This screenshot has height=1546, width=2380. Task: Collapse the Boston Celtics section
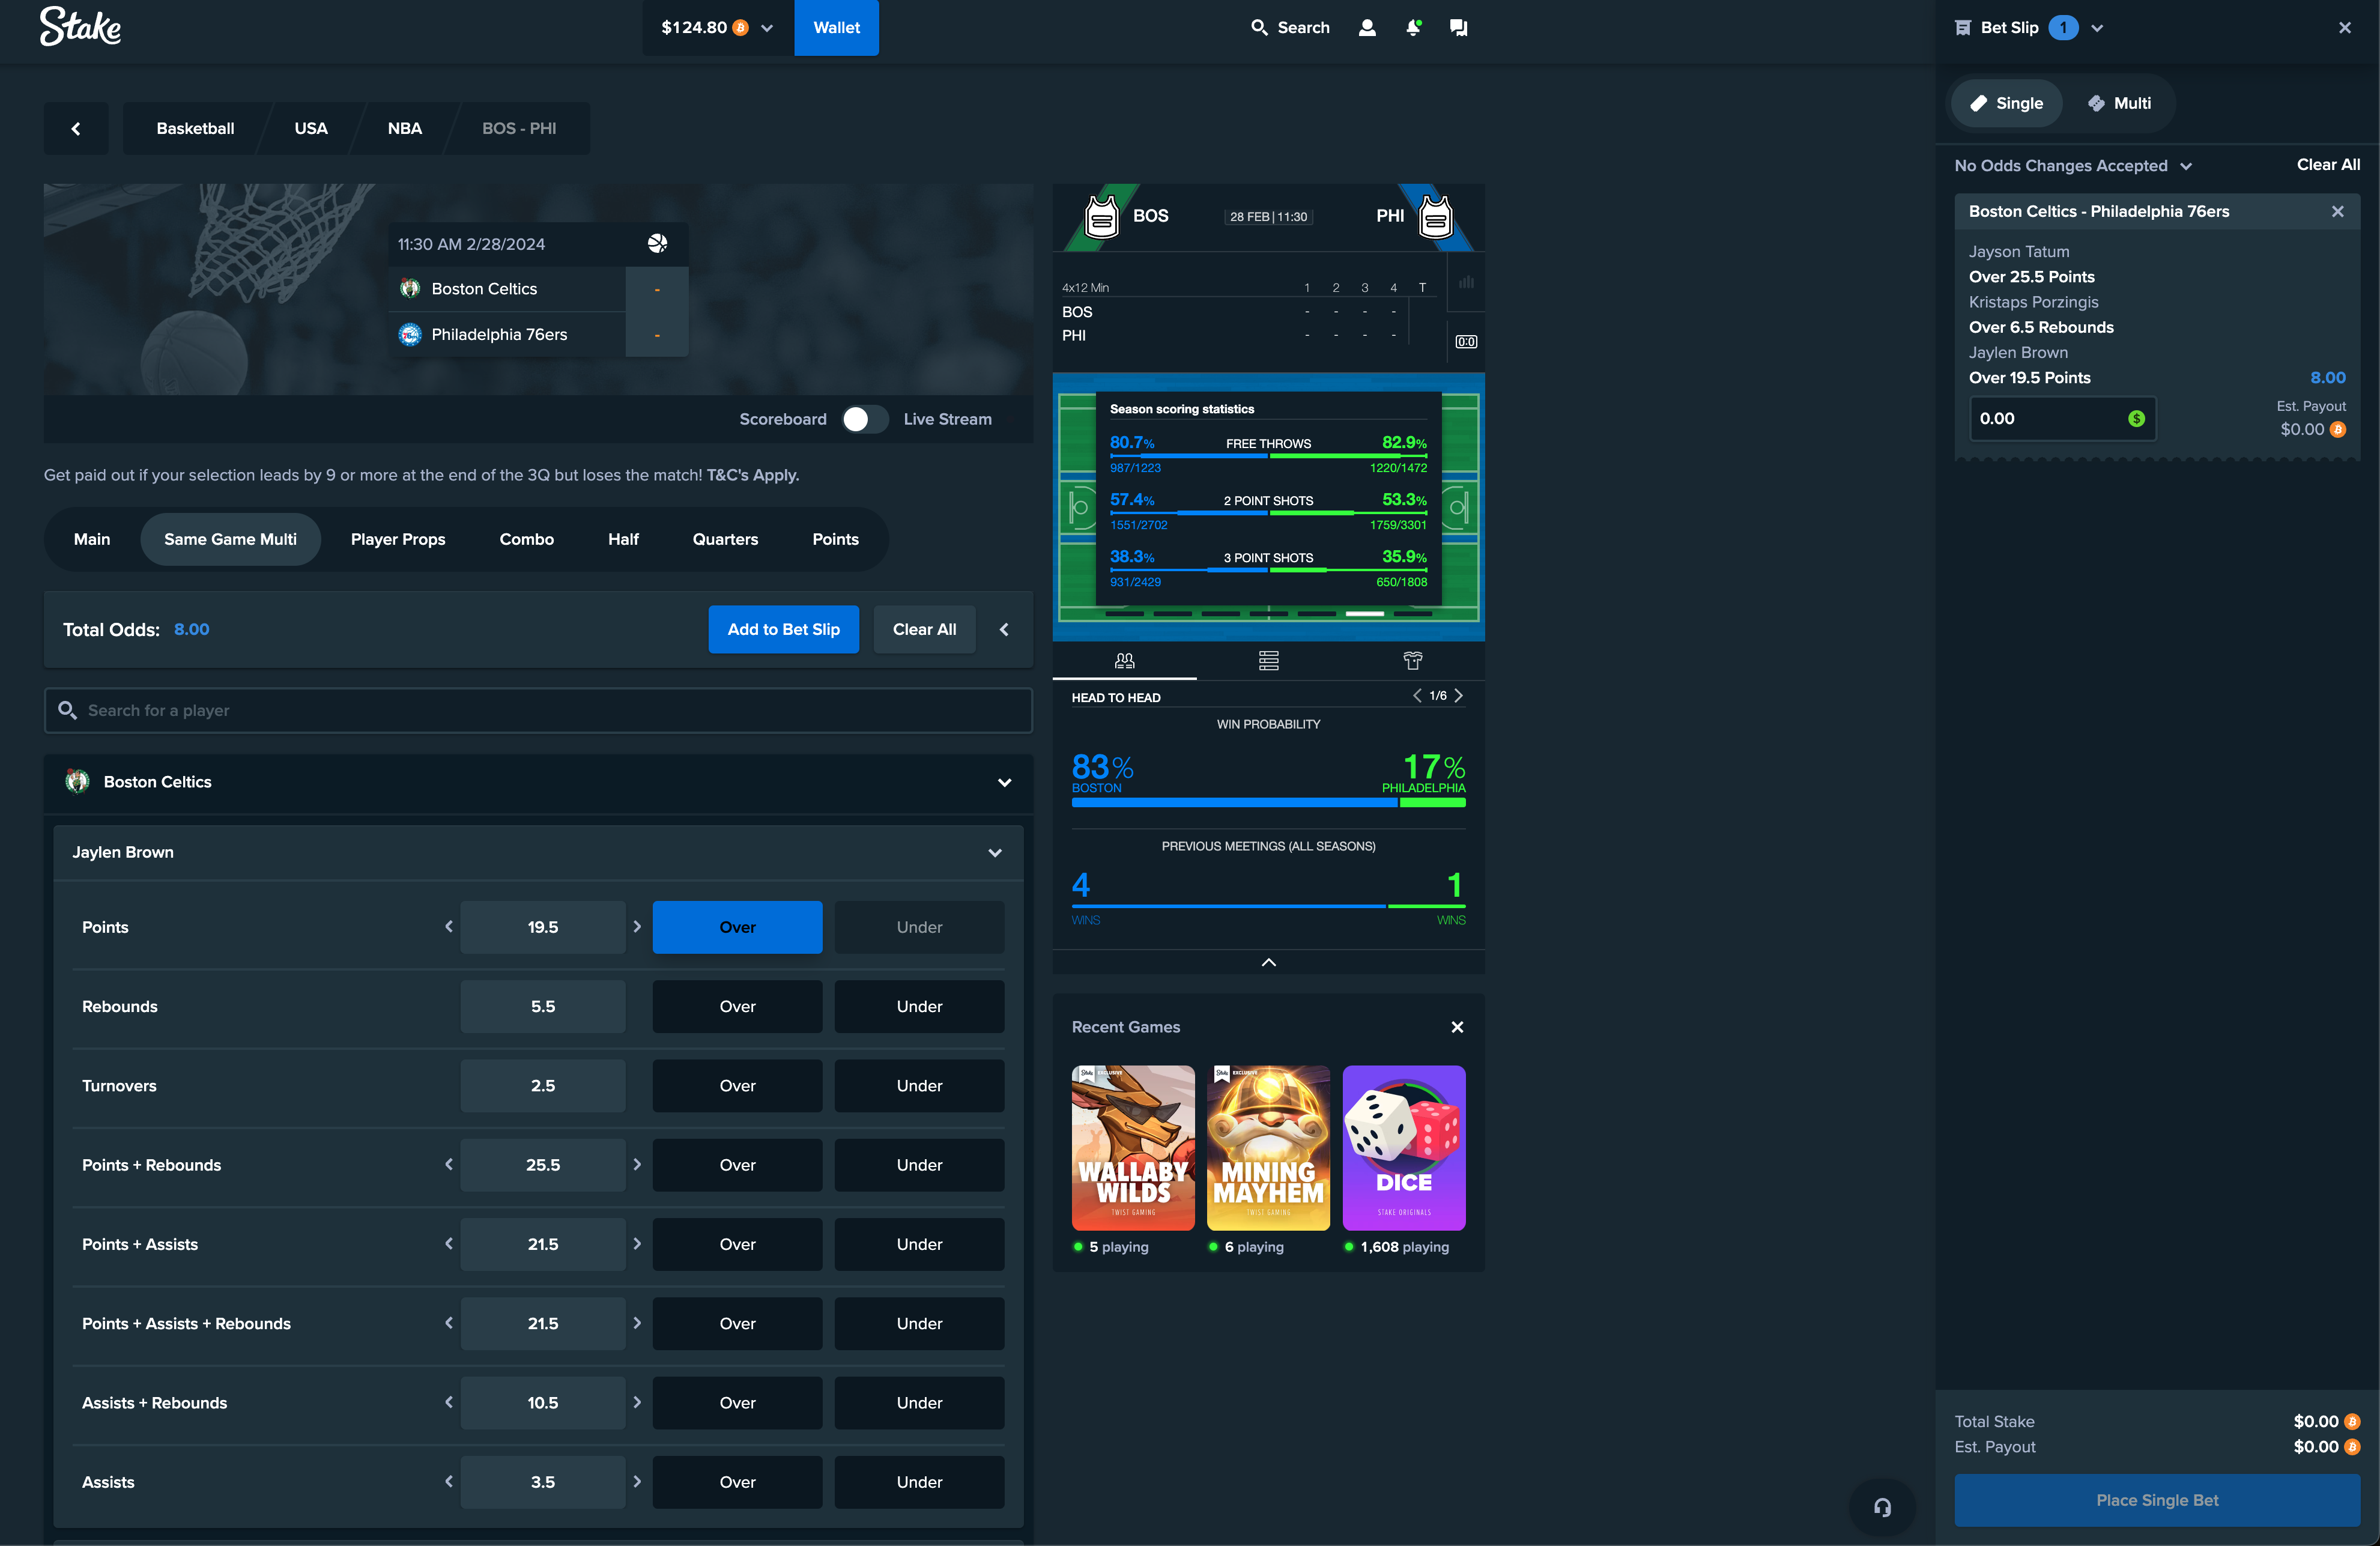[x=1005, y=782]
